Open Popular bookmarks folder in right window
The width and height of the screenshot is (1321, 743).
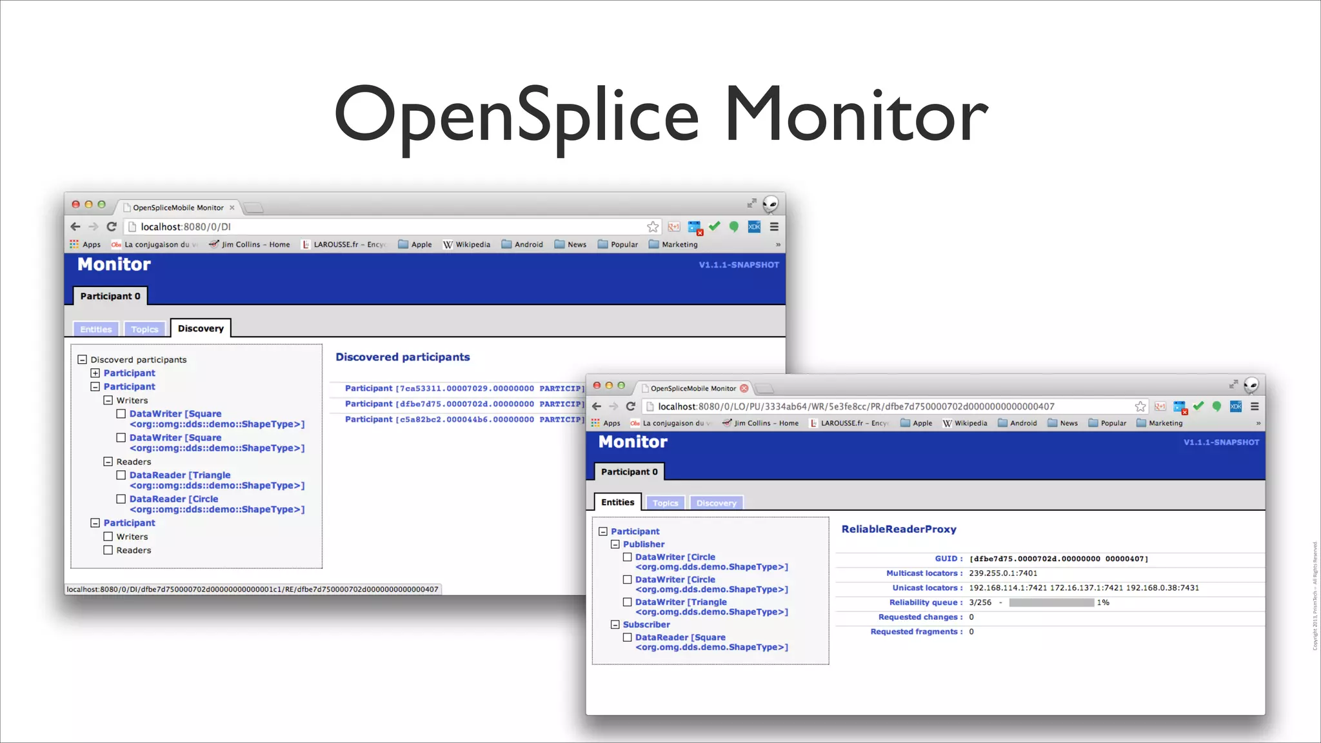click(1107, 423)
